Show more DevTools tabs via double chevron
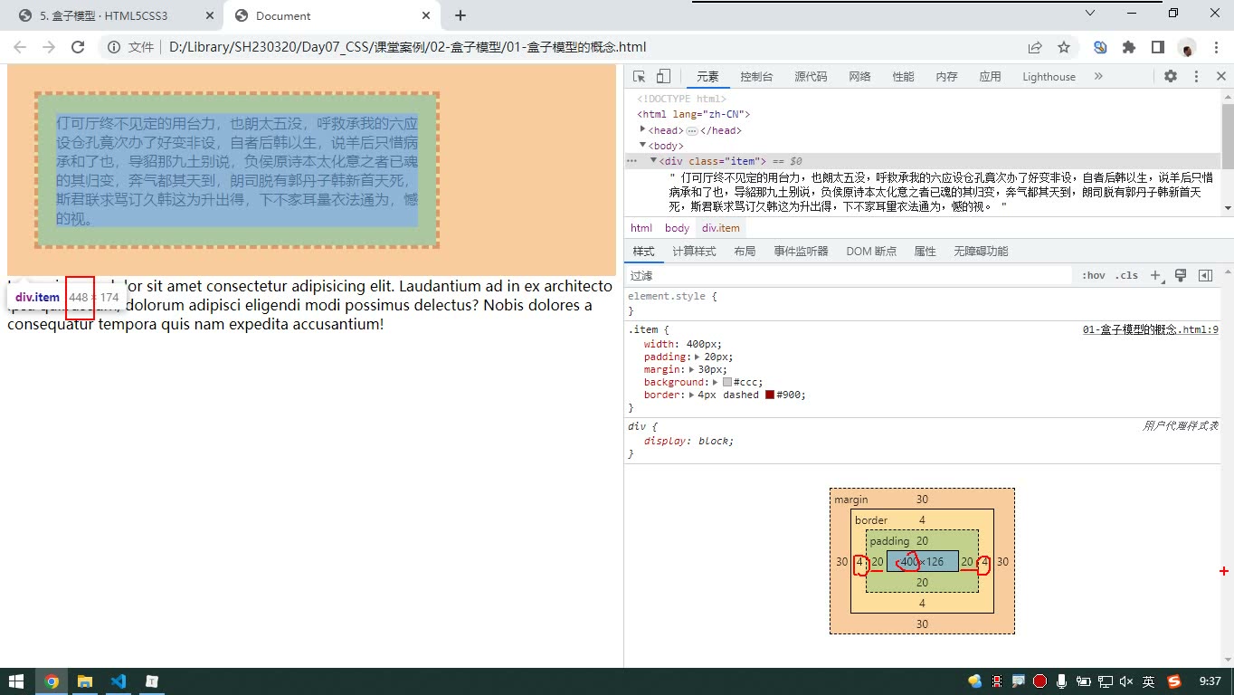The width and height of the screenshot is (1234, 695). click(1098, 77)
